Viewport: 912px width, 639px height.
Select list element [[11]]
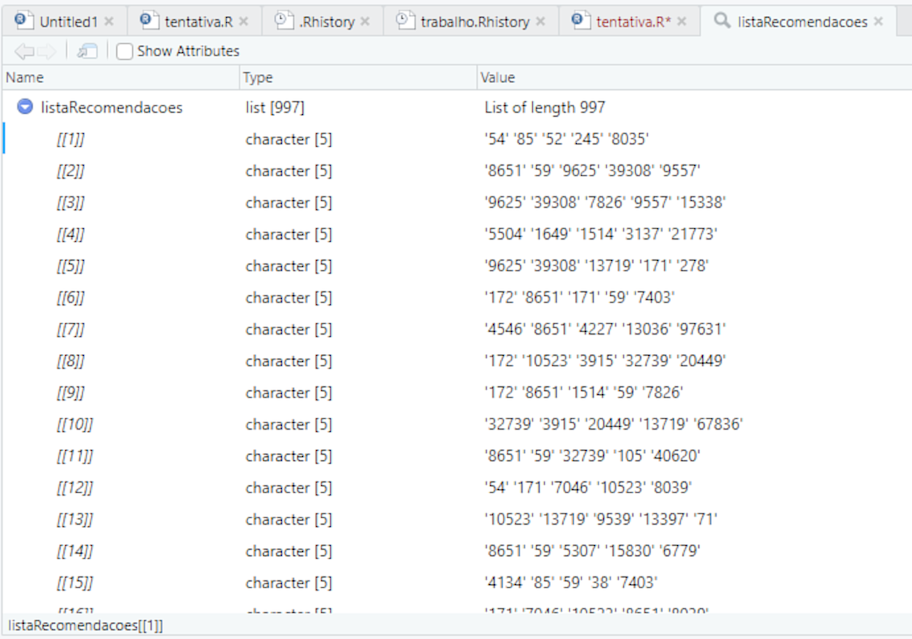(457, 455)
